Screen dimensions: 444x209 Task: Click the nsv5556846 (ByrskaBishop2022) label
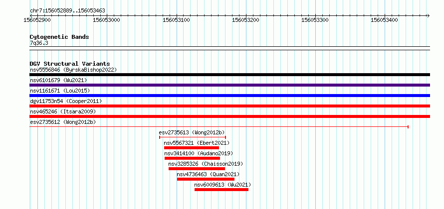tap(73, 70)
